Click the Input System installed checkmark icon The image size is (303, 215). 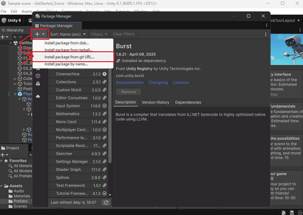(105, 106)
